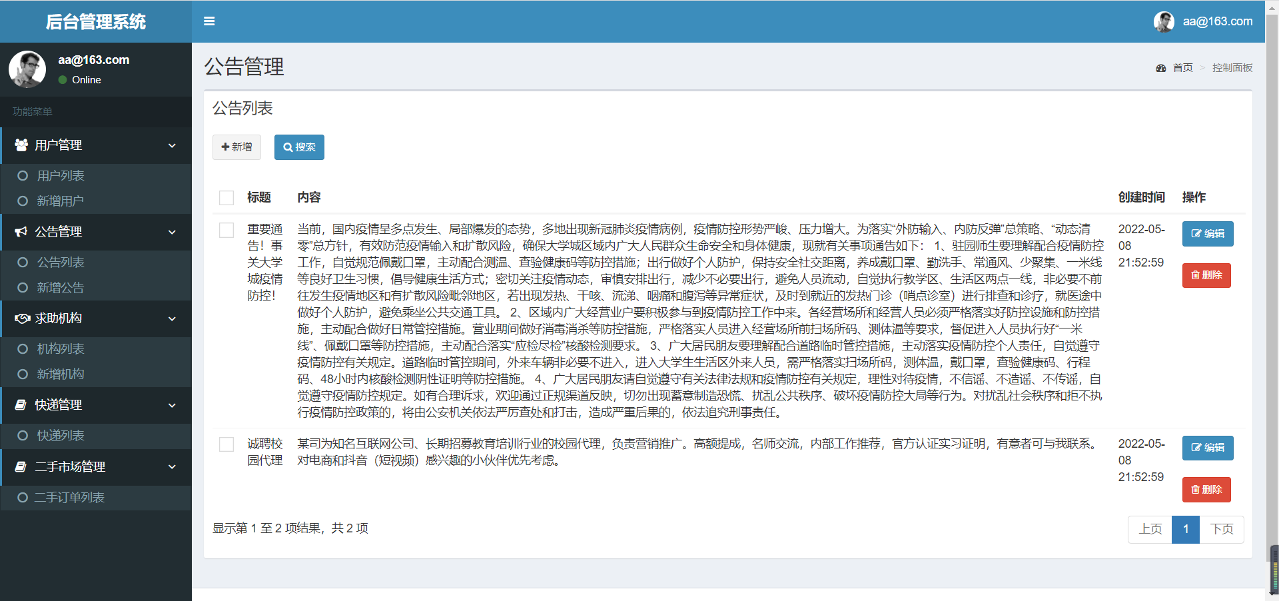The height and width of the screenshot is (601, 1279).
Task: Click the dashboard icon in the breadcrumb
Action: click(1161, 68)
